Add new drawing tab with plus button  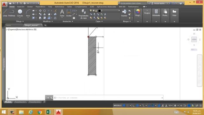click(x=45, y=25)
